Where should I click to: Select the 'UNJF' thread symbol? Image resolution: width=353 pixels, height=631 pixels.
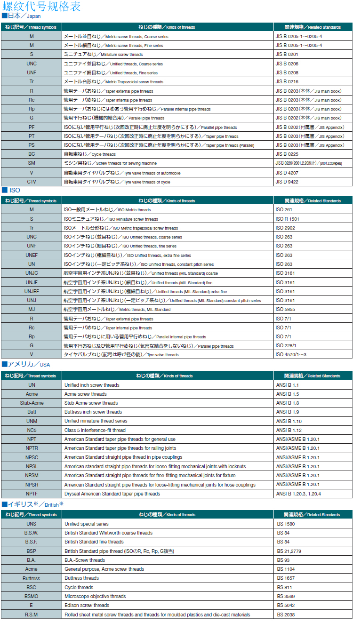(x=32, y=282)
